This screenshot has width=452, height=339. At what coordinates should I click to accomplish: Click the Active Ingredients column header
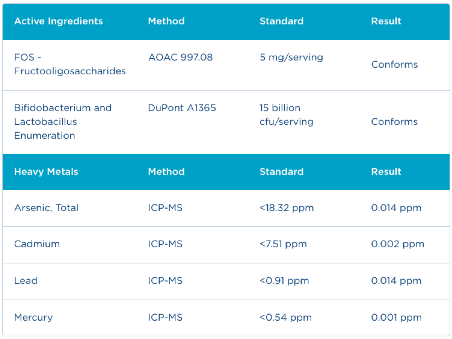58,21
